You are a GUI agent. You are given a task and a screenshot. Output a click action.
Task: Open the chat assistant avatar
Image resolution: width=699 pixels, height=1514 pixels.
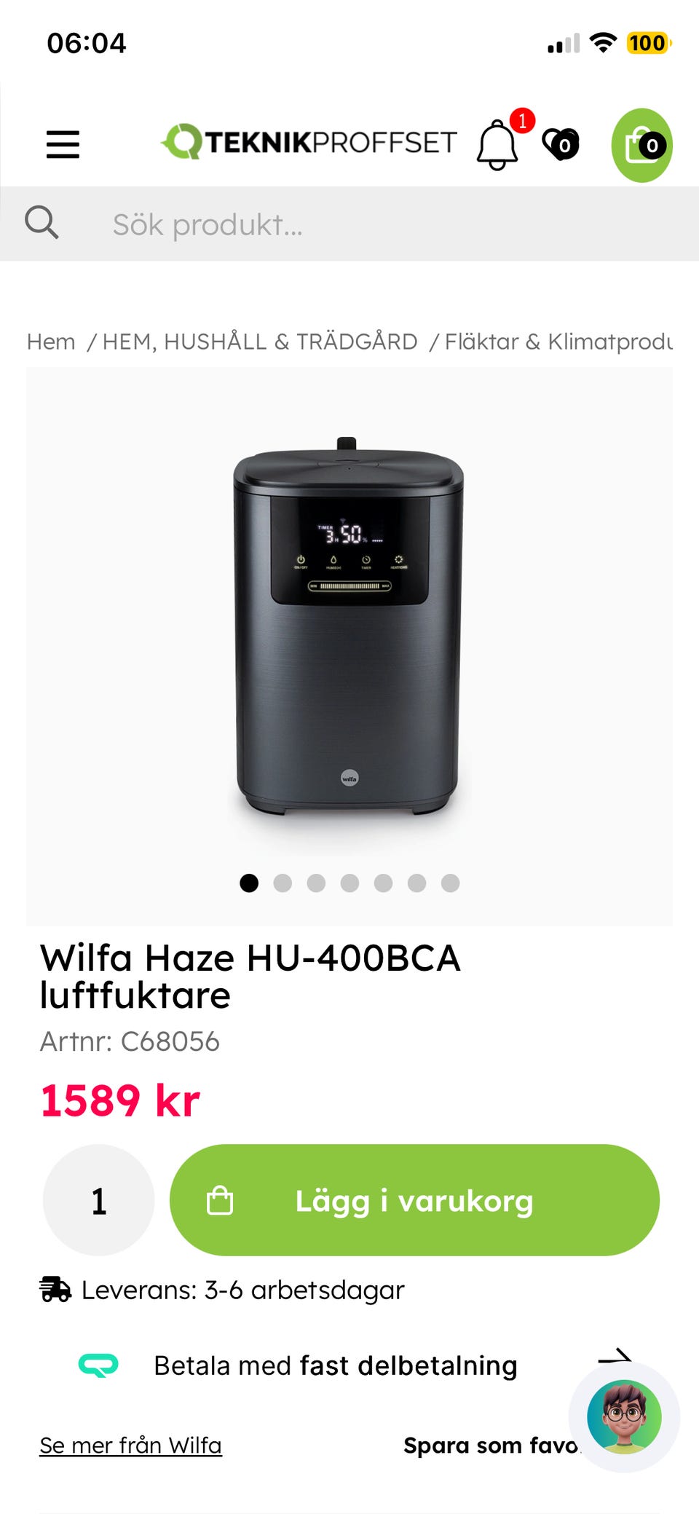click(x=625, y=1417)
